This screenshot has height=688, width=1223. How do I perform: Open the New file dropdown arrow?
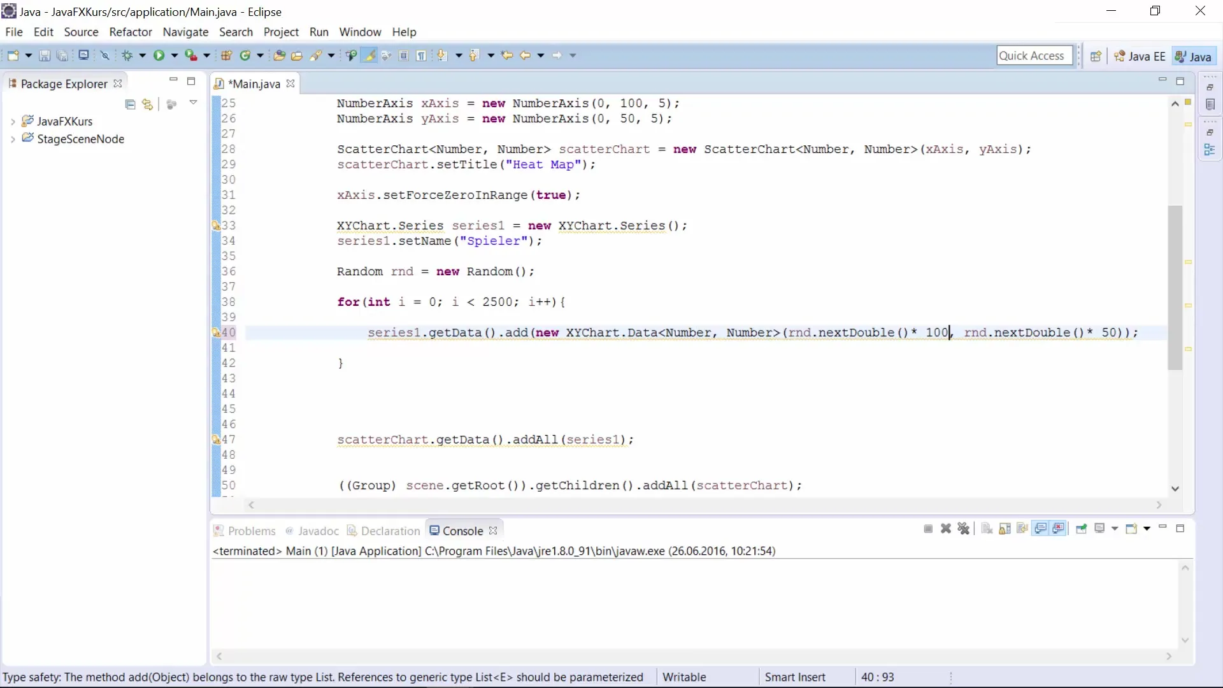[x=28, y=55]
